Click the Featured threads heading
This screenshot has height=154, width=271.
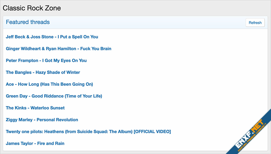28,22
